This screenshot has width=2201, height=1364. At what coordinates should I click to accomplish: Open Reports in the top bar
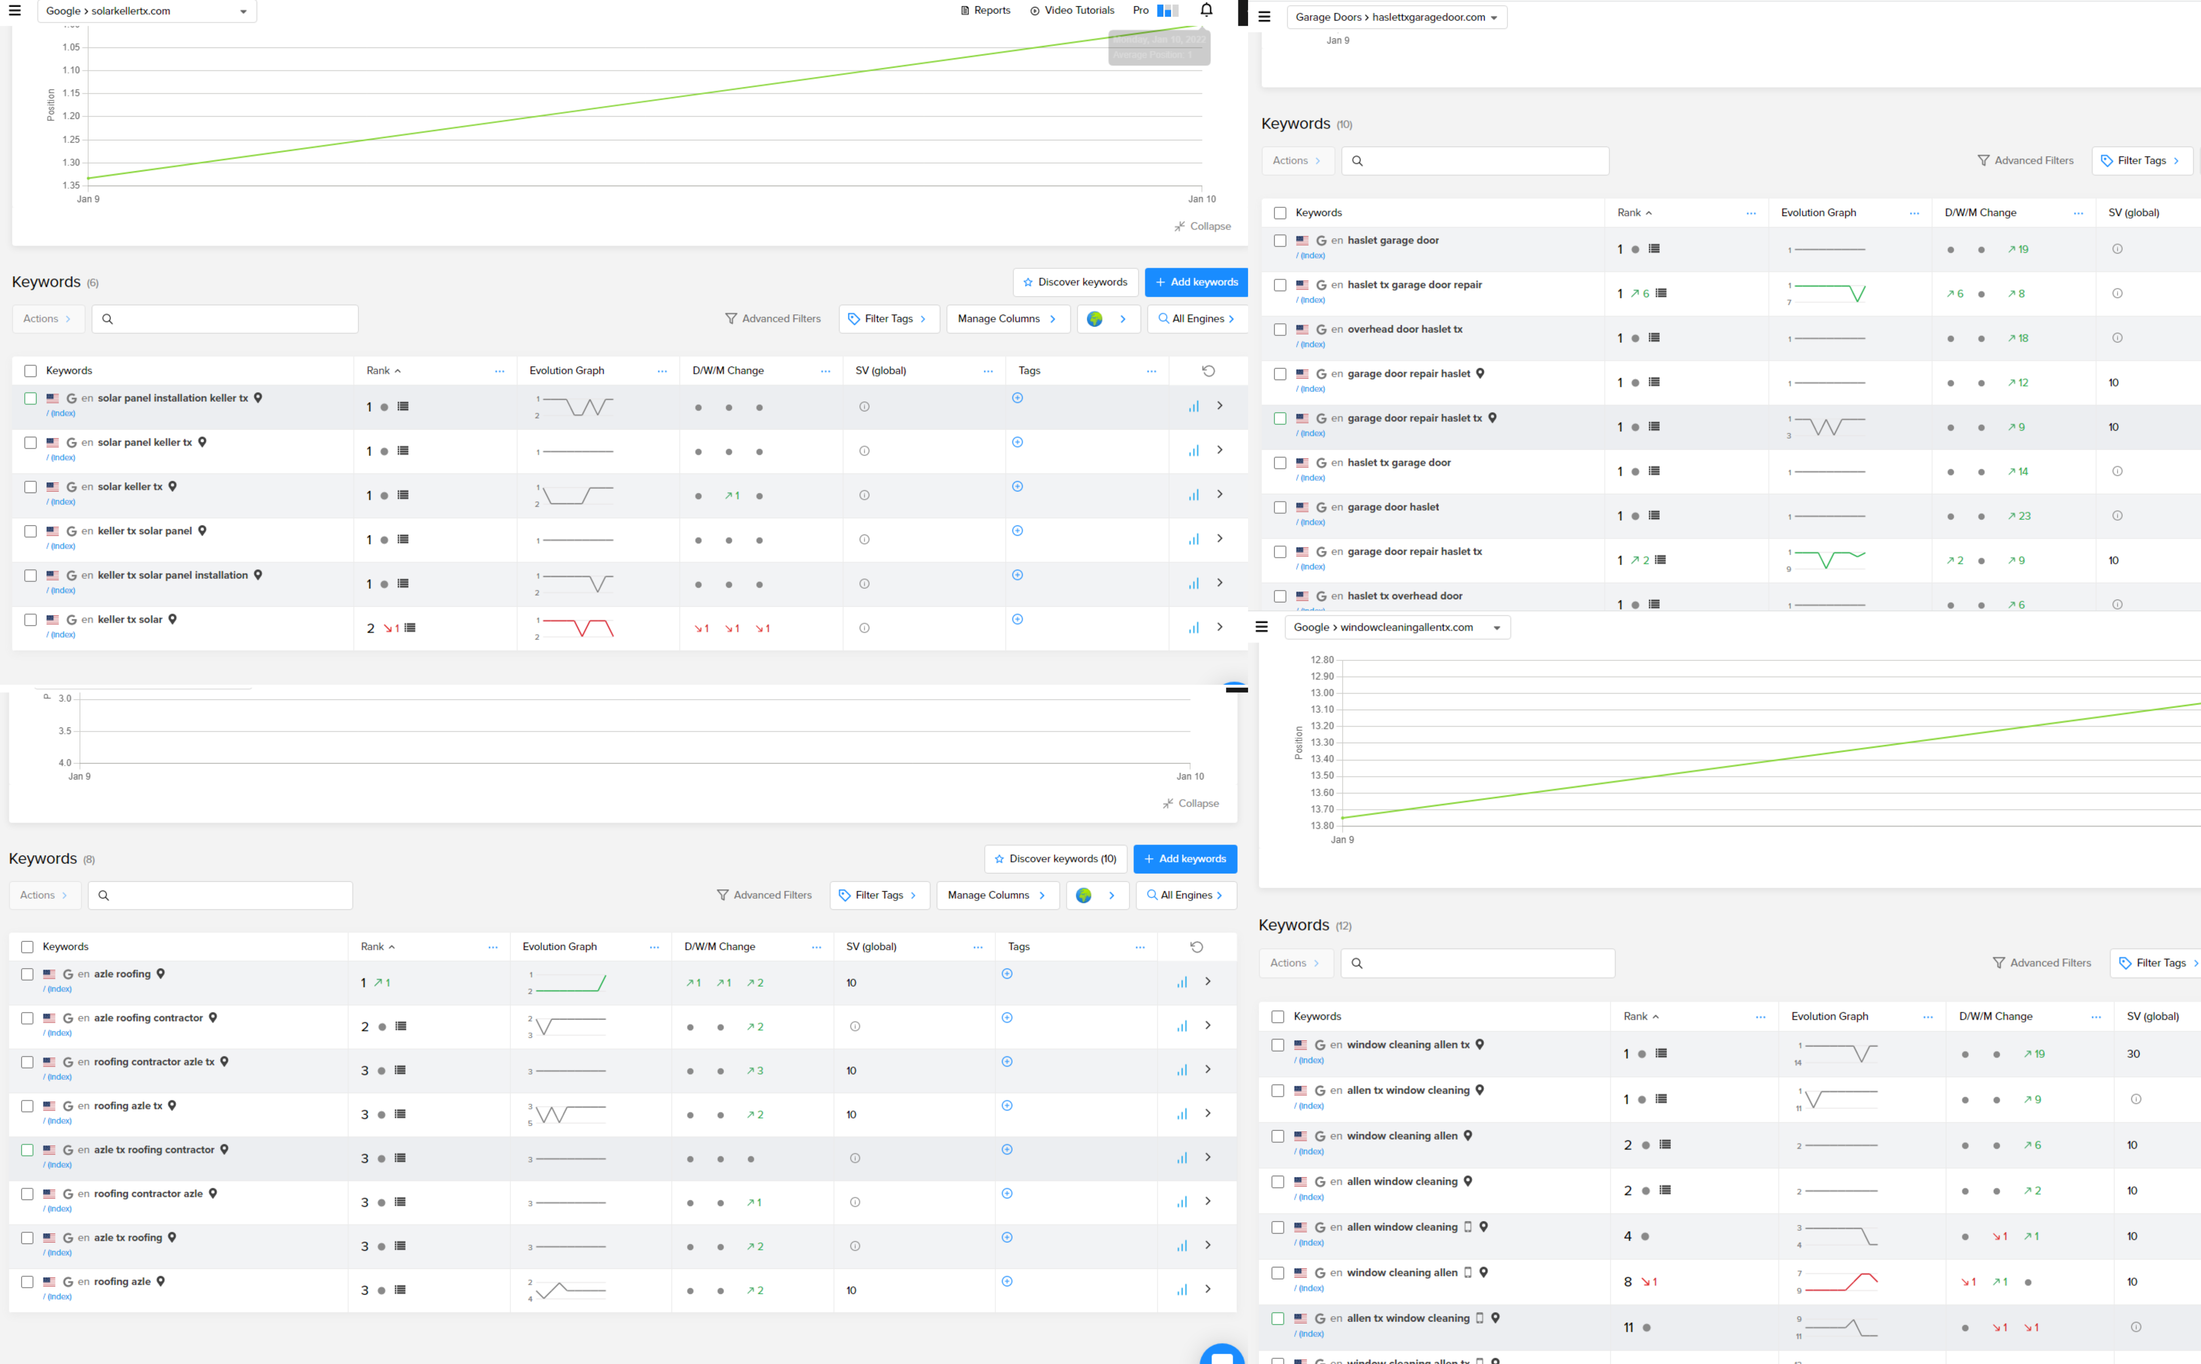[985, 11]
